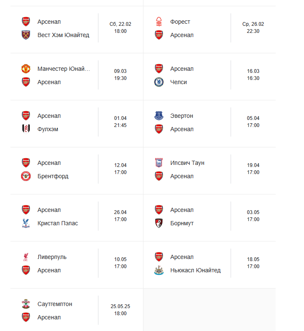304x331 pixels.
Task: Open the Челси team name link
Action: tap(178, 82)
